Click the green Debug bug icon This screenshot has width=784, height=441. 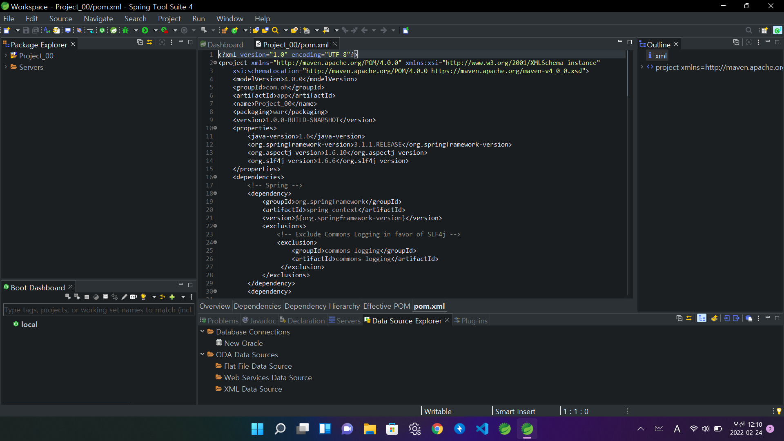coord(126,30)
